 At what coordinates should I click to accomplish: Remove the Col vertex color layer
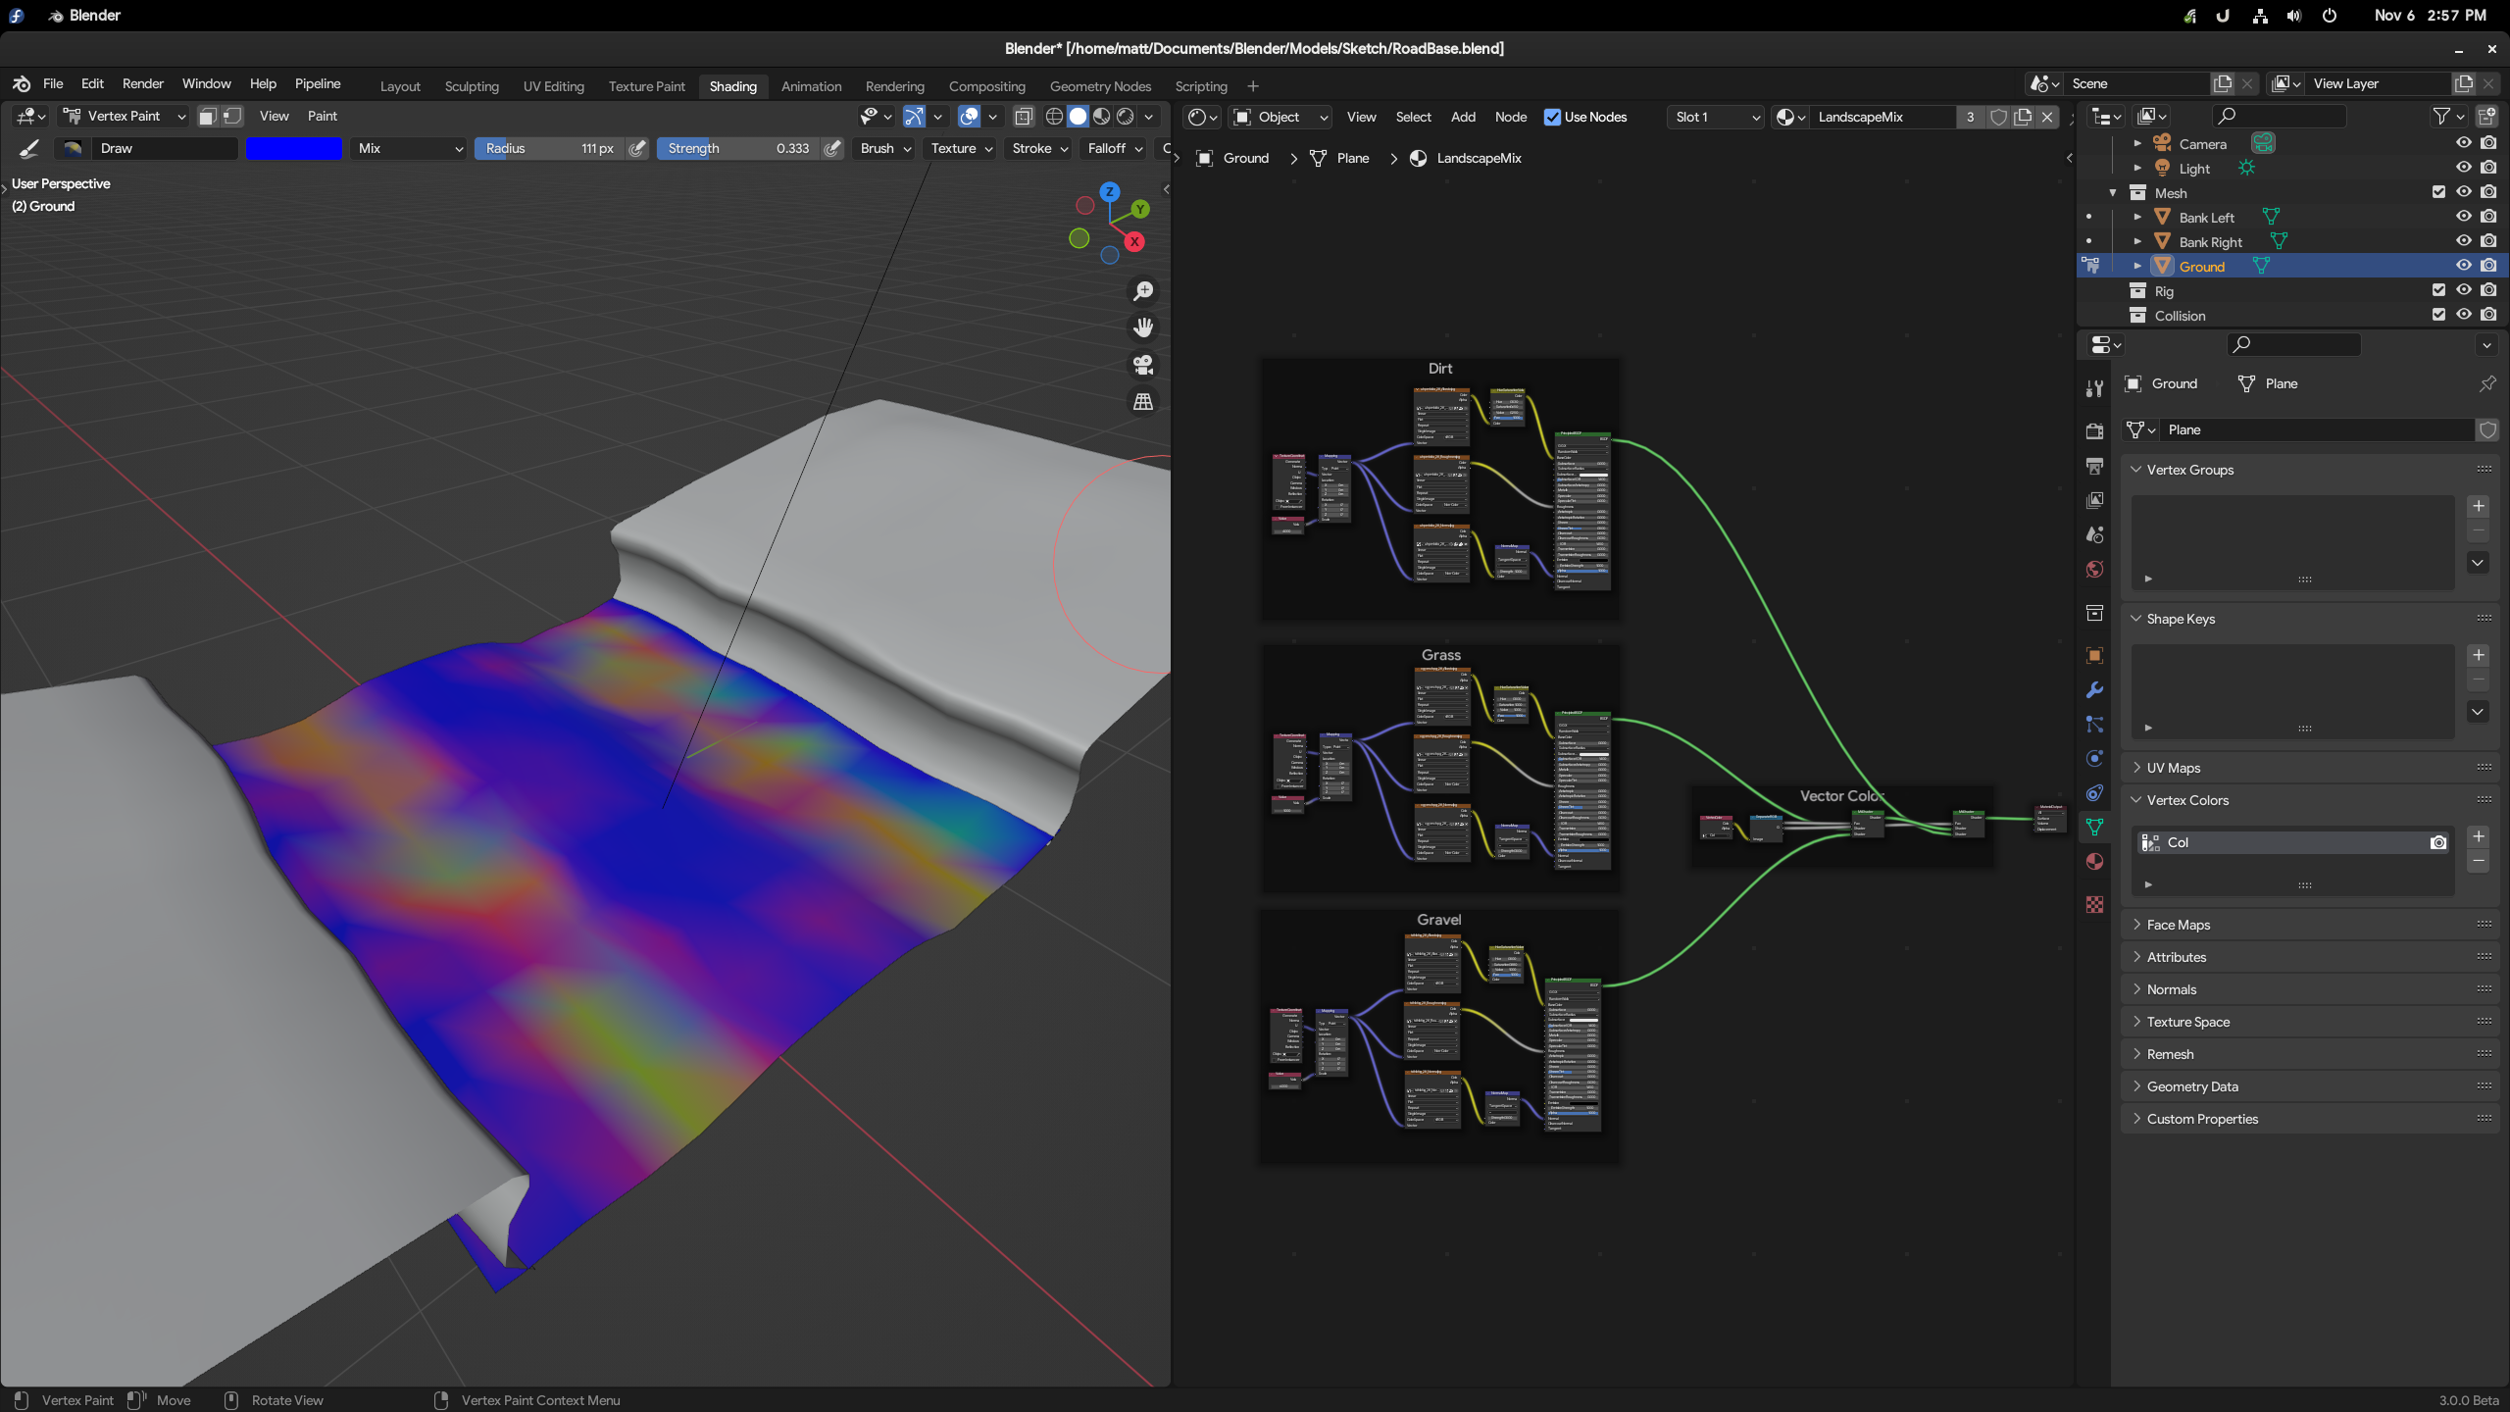click(2478, 861)
